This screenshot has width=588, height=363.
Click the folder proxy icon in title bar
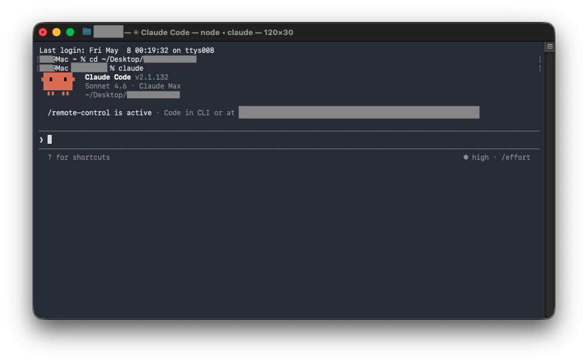click(87, 32)
